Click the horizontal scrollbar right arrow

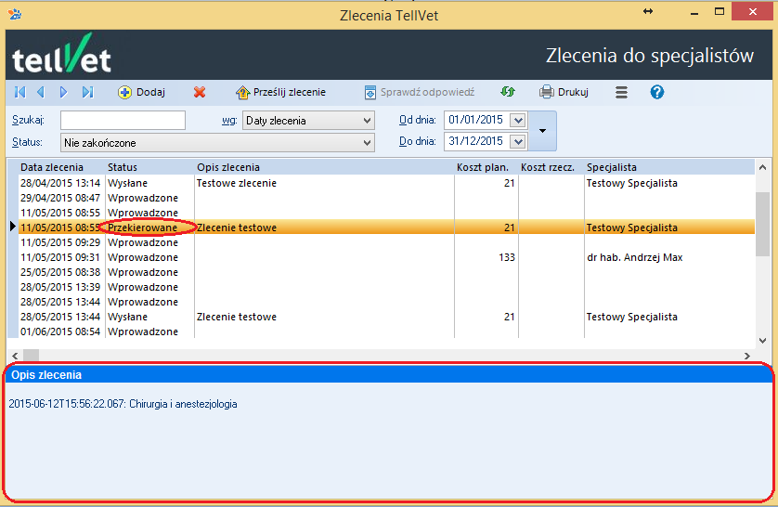tap(746, 356)
